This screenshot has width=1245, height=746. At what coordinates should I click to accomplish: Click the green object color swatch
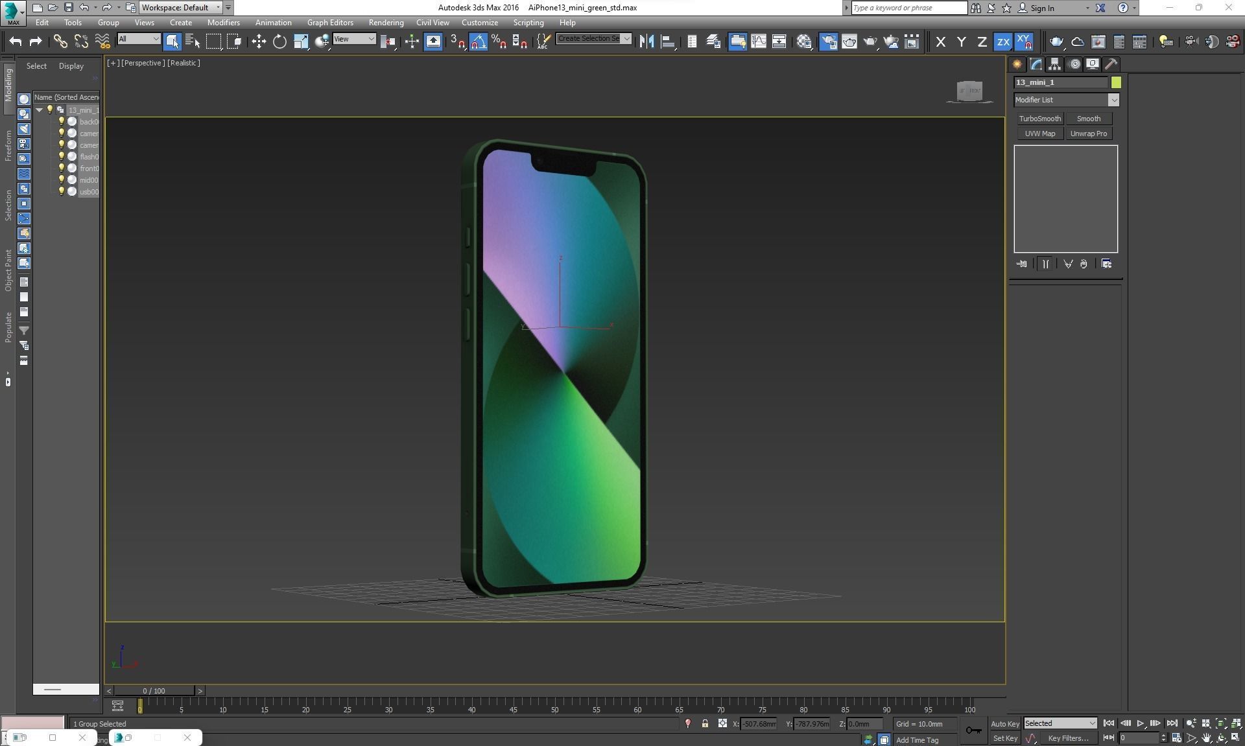tap(1116, 82)
